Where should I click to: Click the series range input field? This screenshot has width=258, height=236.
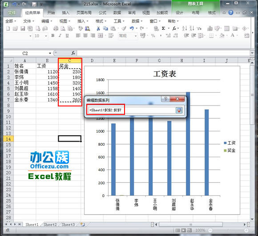[132, 110]
